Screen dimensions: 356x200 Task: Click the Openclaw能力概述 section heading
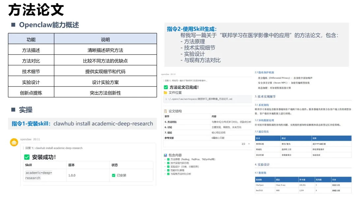49,25
